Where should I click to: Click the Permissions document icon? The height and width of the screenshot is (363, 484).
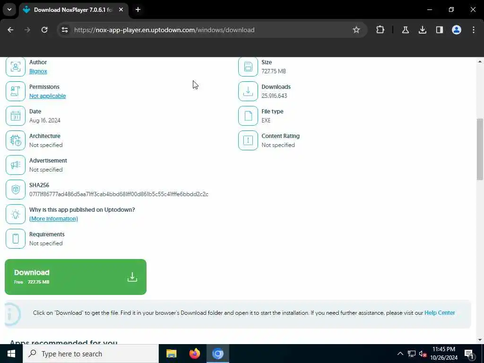(x=16, y=91)
